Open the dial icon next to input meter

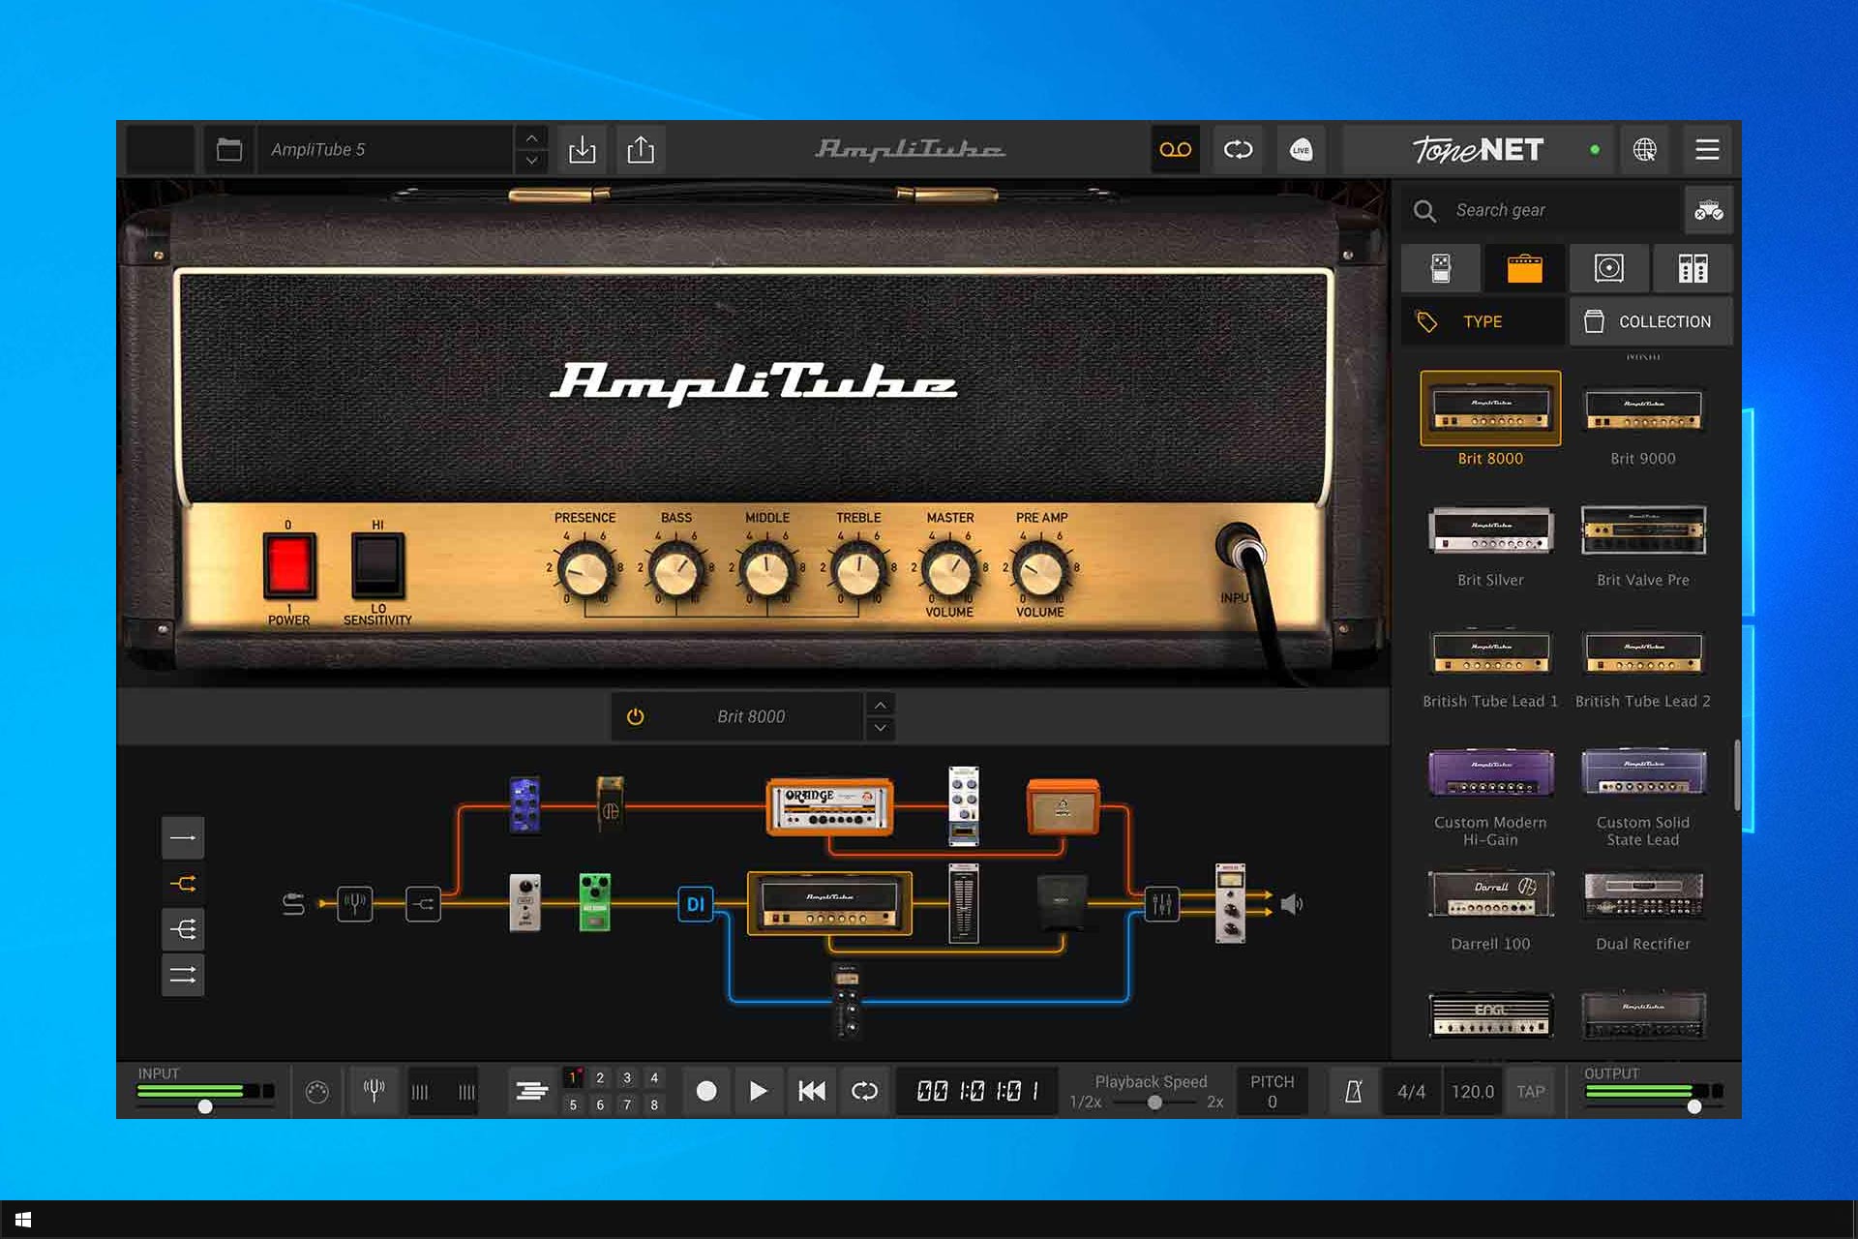316,1092
